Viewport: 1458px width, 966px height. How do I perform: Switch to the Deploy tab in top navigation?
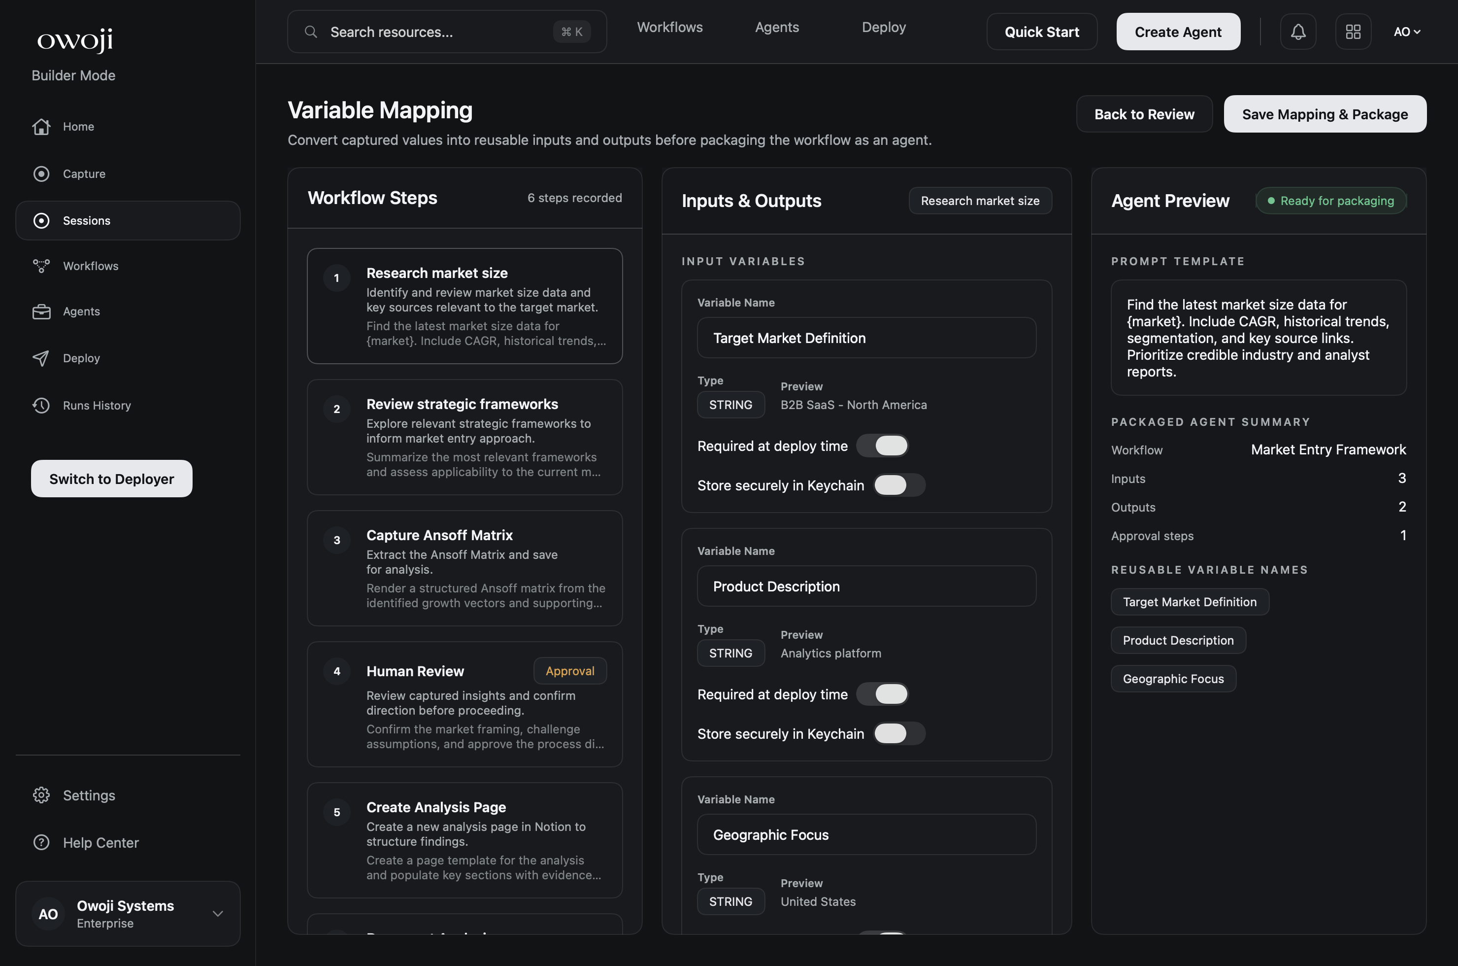(x=884, y=27)
